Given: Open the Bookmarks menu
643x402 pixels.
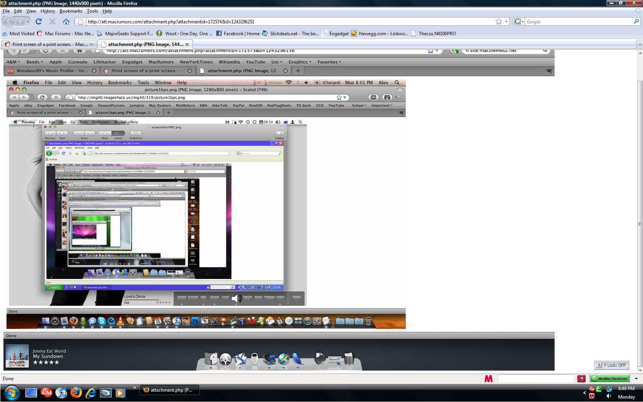Looking at the screenshot, I should [71, 11].
